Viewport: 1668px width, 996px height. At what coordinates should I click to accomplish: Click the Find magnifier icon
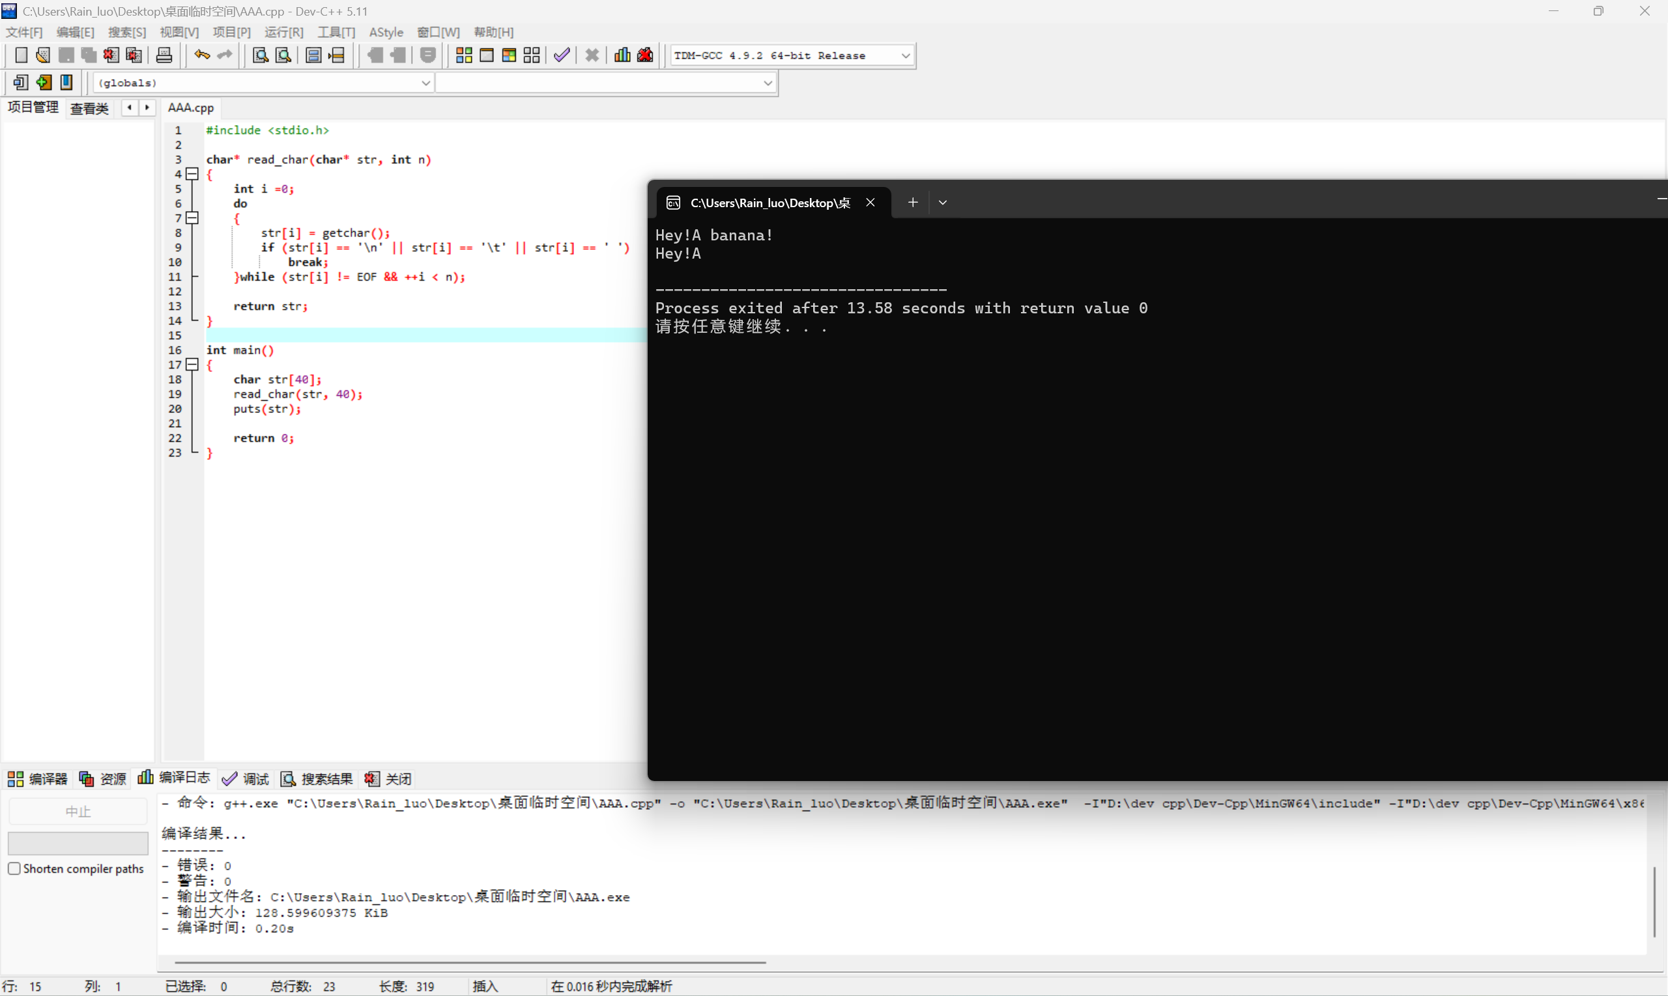(260, 56)
